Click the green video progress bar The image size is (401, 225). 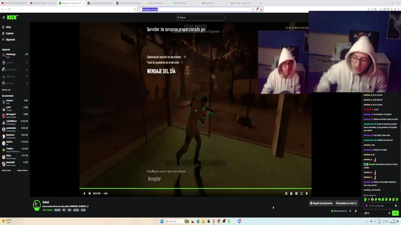195,188
